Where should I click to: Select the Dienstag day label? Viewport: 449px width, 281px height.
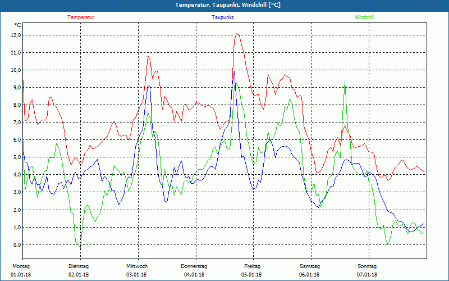(x=79, y=266)
